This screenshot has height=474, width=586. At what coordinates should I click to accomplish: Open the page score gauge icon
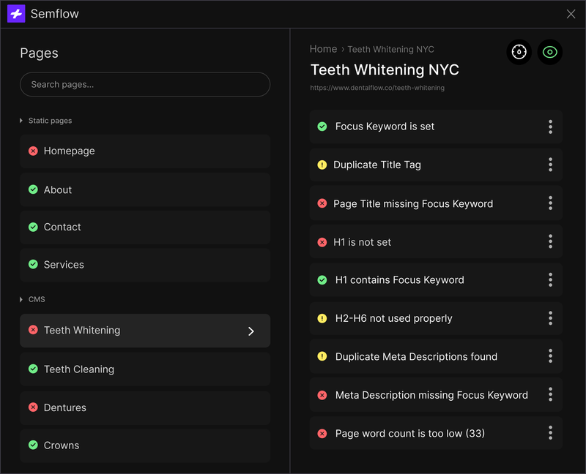[519, 52]
